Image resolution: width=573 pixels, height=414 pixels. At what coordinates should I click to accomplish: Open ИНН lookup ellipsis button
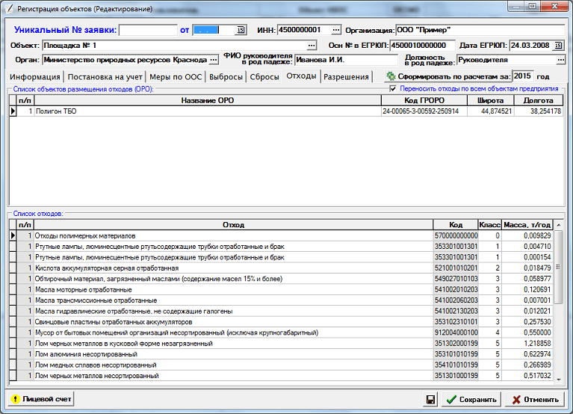[x=336, y=30]
